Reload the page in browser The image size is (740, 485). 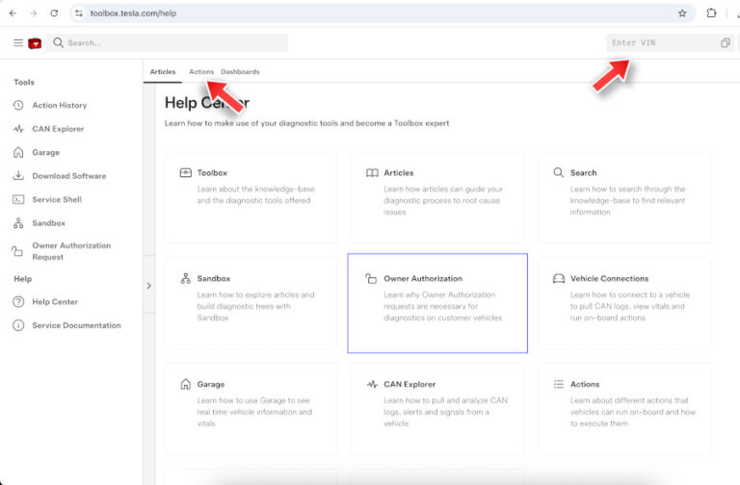pos(54,13)
